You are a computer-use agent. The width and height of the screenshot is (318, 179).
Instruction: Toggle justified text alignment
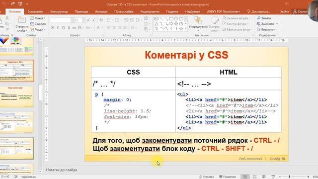(x=125, y=28)
